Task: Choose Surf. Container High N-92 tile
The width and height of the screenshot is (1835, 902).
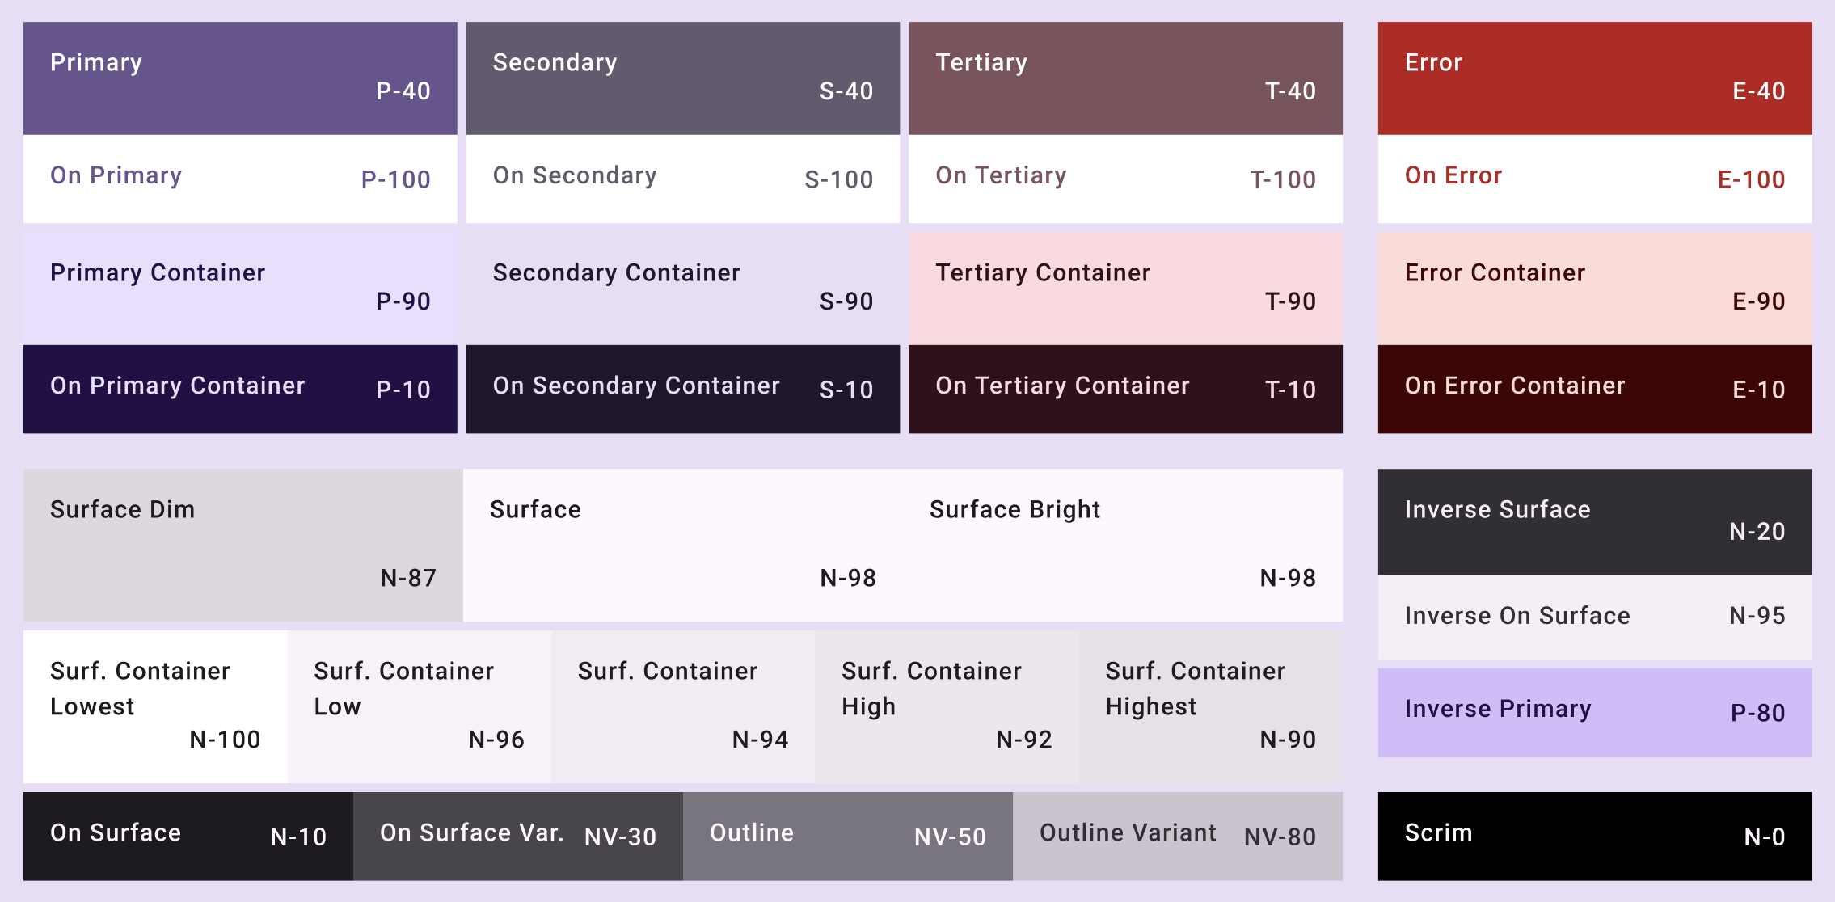Action: click(946, 706)
